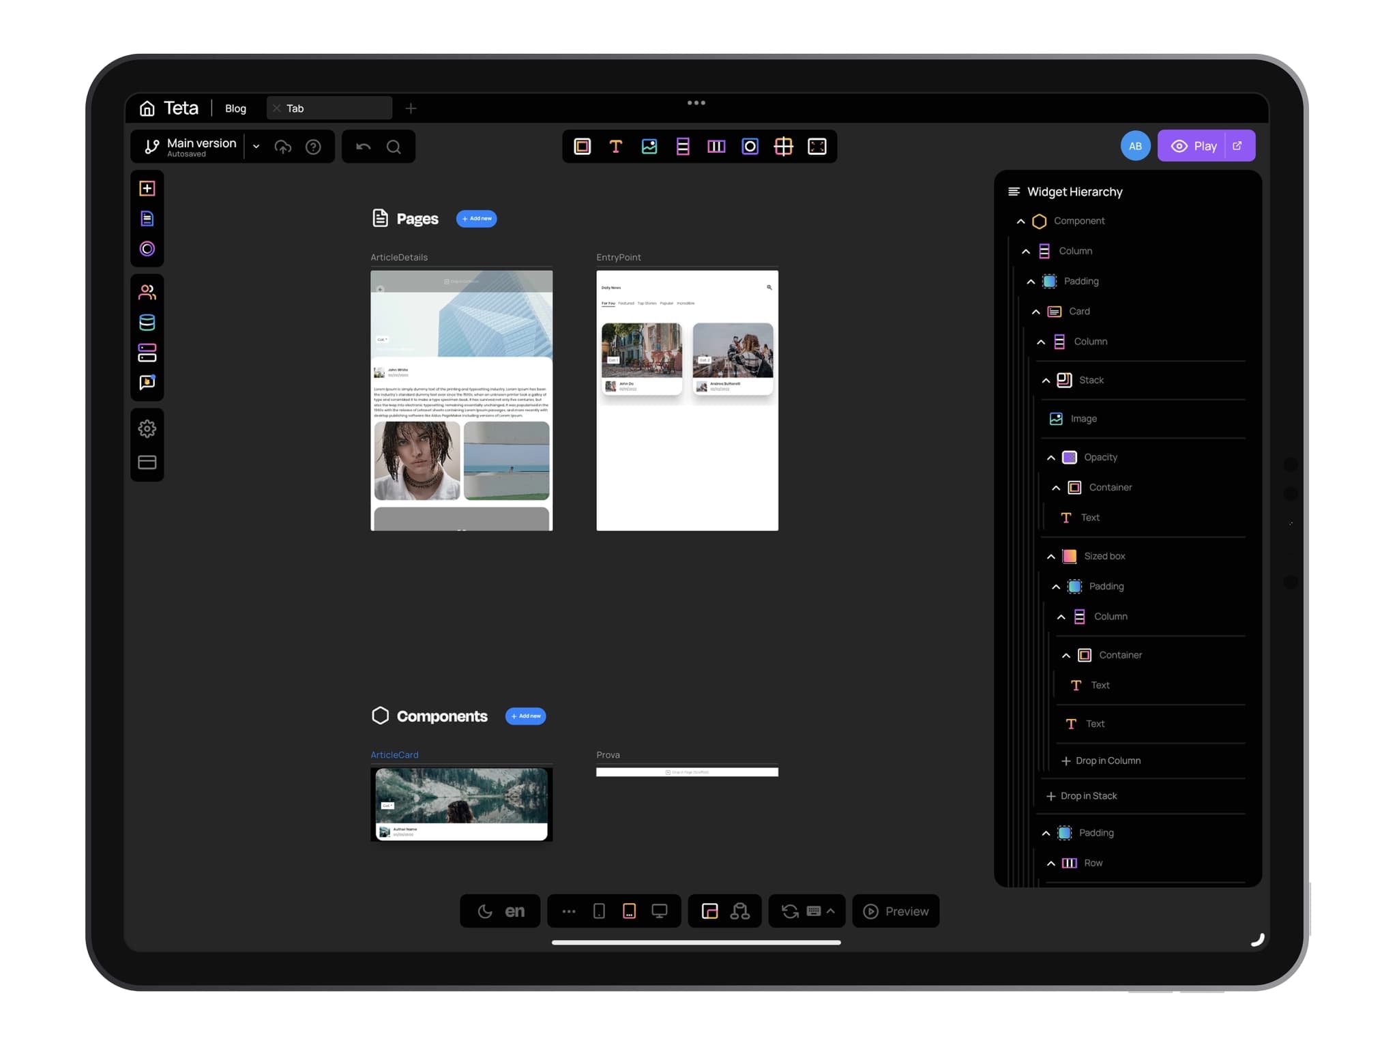Open the ArticleCard component thumbnail
The image size is (1397, 1047).
[461, 803]
